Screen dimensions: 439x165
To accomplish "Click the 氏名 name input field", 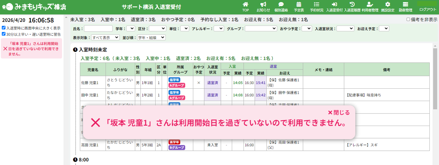I will coord(98,28).
